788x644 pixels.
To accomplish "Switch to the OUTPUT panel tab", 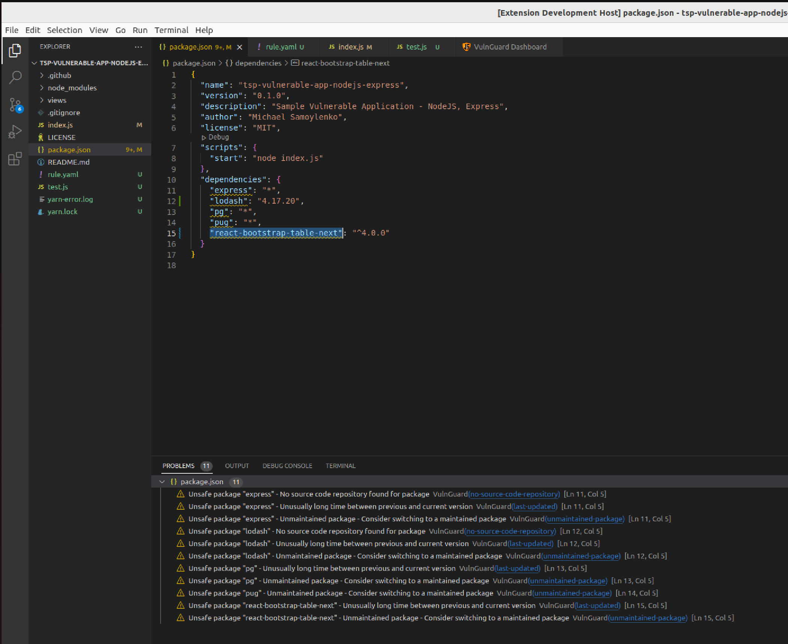I will coord(237,466).
